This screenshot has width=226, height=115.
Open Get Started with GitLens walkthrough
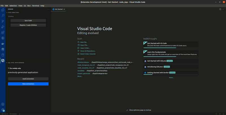pos(171,61)
